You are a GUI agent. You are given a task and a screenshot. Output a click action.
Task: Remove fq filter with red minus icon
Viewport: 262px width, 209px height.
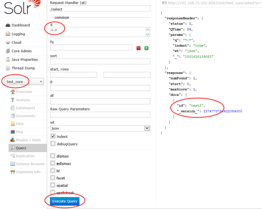pyautogui.click(x=139, y=48)
